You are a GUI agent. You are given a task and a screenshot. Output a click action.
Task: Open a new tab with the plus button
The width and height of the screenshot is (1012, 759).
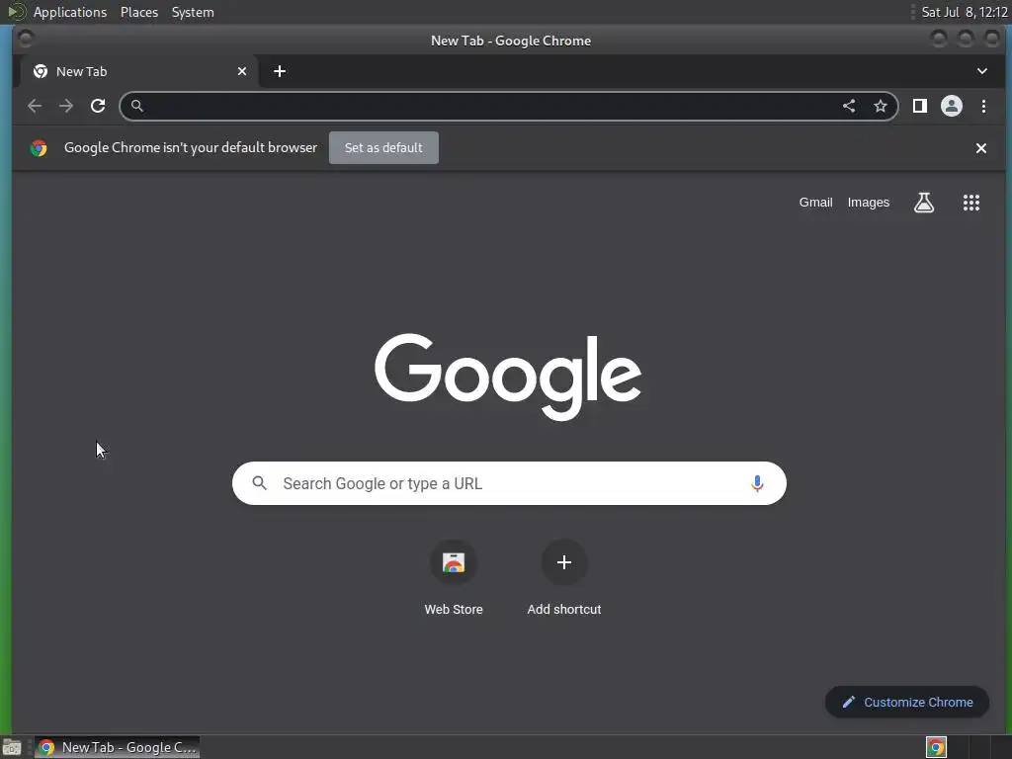pyautogui.click(x=280, y=71)
